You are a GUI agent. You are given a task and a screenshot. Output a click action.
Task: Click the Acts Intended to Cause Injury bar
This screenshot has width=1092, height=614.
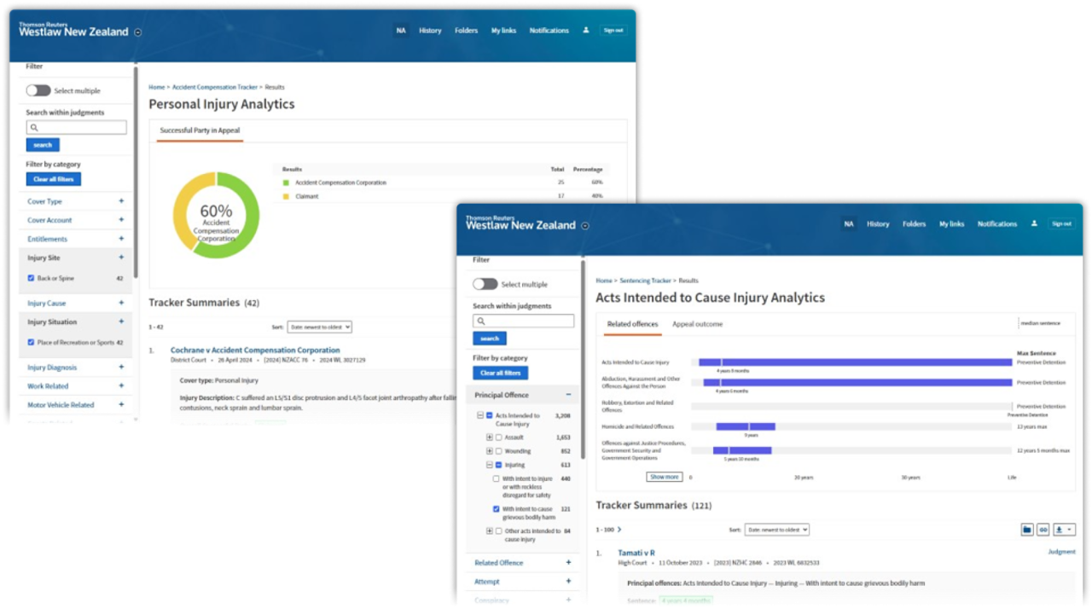click(x=856, y=362)
